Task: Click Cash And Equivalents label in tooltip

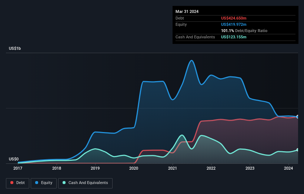Action: pyautogui.click(x=195, y=37)
